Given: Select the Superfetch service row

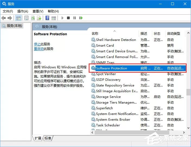Looking at the screenshot, I should pyautogui.click(x=138, y=108).
